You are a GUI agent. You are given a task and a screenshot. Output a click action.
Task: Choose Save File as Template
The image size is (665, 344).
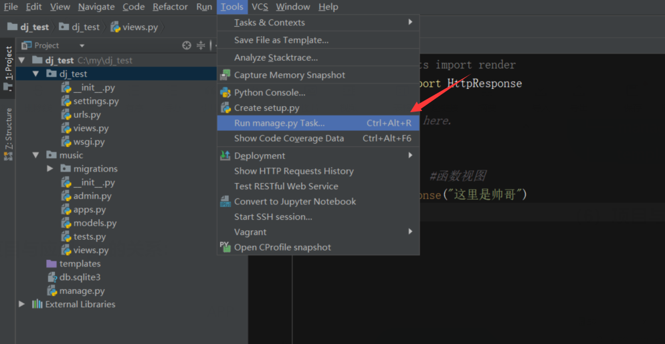318,40
